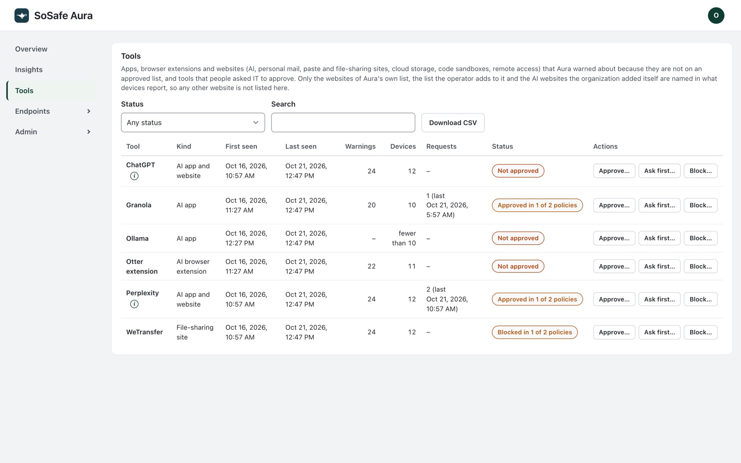Set ChatGPT to Ask first
Screen dimensions: 741x463
pyautogui.click(x=659, y=171)
